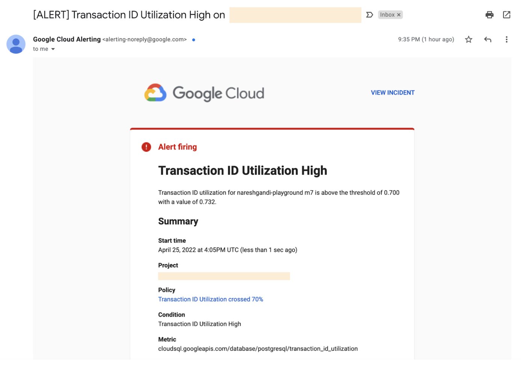521x365 pixels.
Task: Click the 9:35 PM timestamp
Action: click(x=426, y=39)
